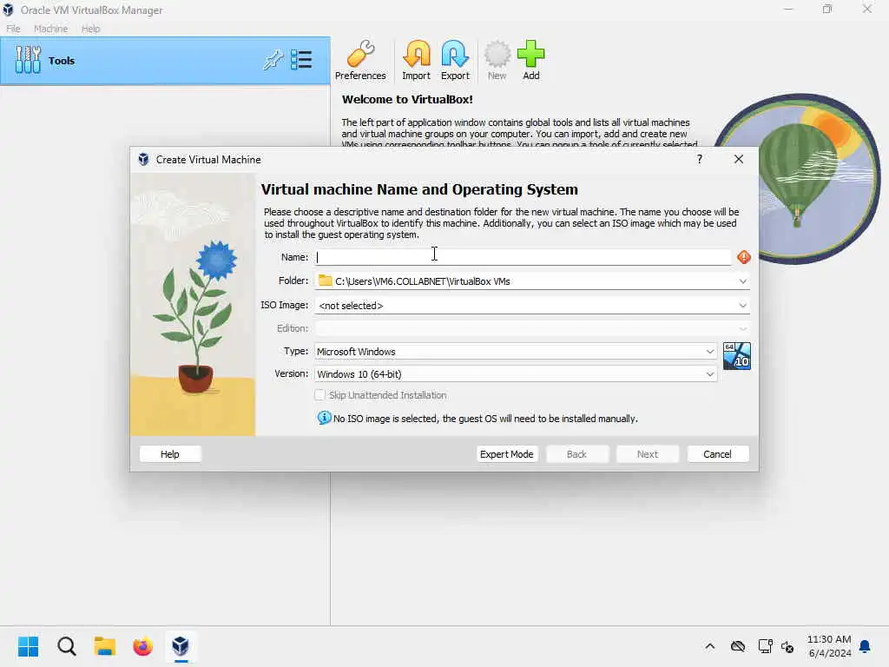
Task: Click the Import appliance toolbar icon
Action: [x=416, y=60]
